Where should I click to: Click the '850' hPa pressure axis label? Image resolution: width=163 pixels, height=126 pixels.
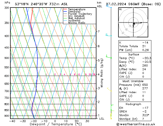(7, 110)
